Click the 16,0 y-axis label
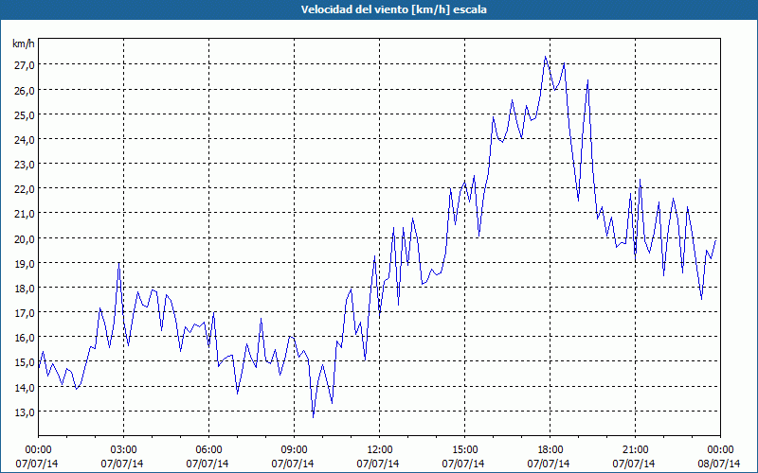 [24, 338]
